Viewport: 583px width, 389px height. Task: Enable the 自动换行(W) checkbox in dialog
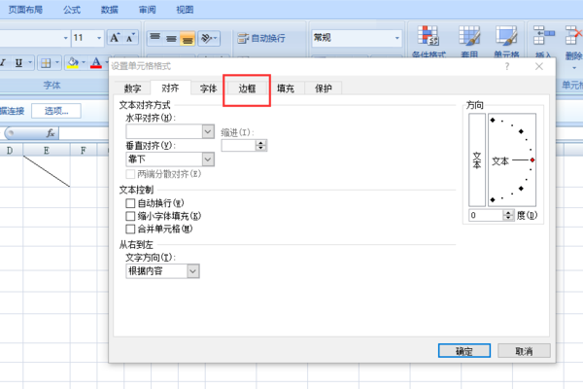(x=130, y=203)
